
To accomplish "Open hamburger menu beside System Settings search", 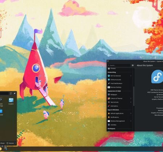I will pyautogui.click(x=133, y=65).
